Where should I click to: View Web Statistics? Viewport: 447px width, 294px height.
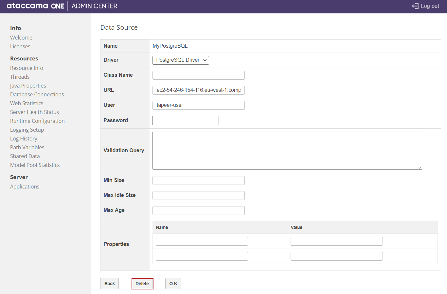pos(27,103)
